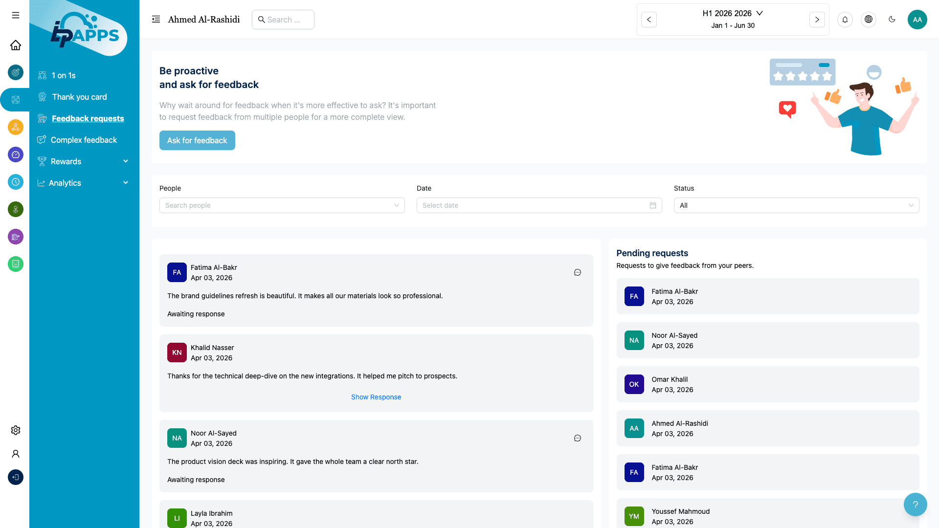
Task: Open first Fatima Al-Bakr pending request
Action: pyautogui.click(x=768, y=296)
